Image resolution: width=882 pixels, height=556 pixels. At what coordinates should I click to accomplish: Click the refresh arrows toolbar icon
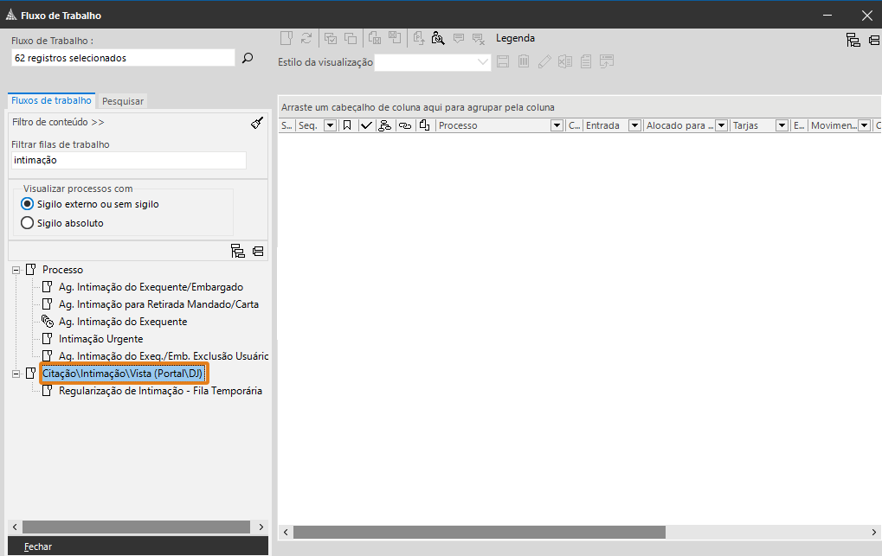tap(306, 38)
